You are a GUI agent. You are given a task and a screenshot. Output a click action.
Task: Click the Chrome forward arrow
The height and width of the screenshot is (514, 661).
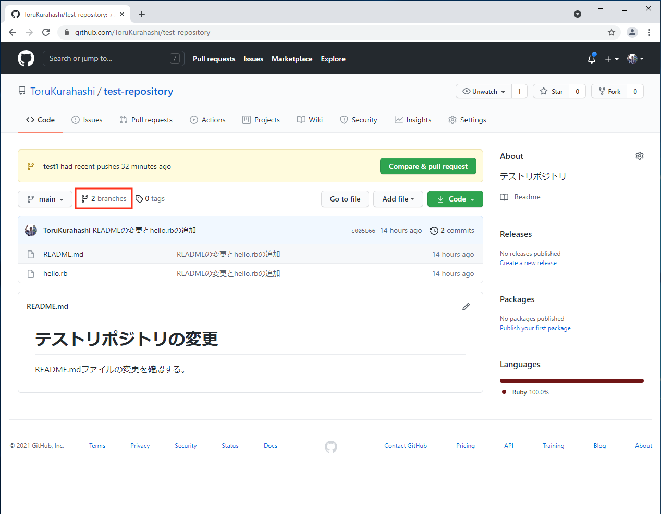[29, 32]
